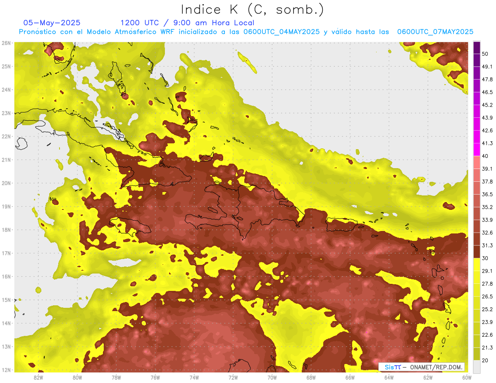Select the date label '05-May-2025'
The height and width of the screenshot is (383, 496).
pos(52,23)
